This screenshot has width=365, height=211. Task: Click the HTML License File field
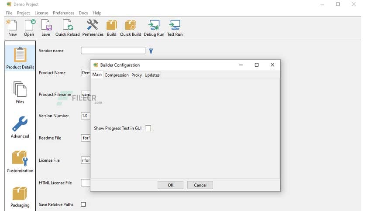coord(86,183)
